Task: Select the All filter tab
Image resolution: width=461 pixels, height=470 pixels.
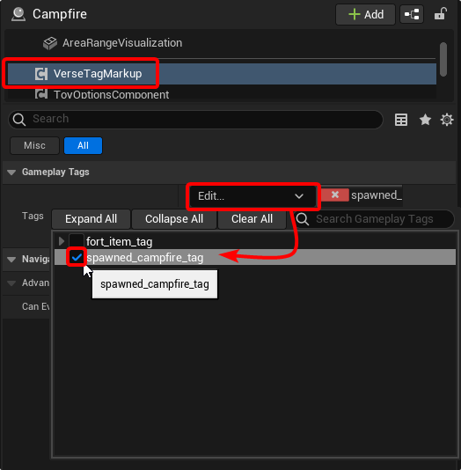Action: [x=83, y=146]
